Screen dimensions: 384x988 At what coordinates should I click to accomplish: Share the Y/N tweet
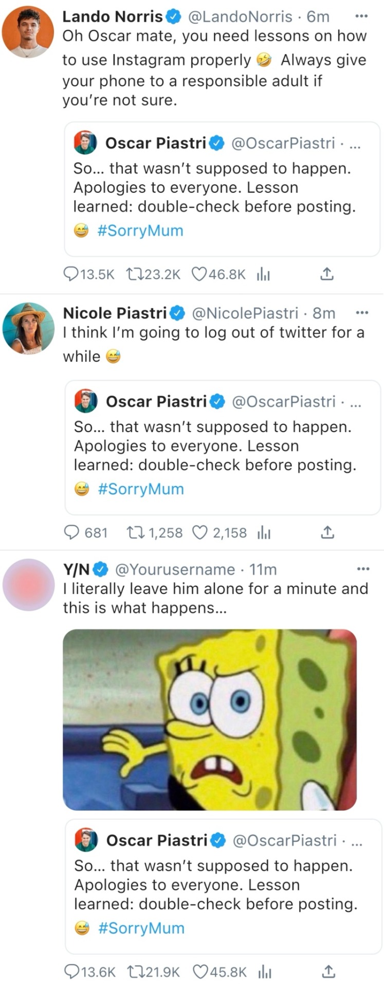click(x=328, y=972)
